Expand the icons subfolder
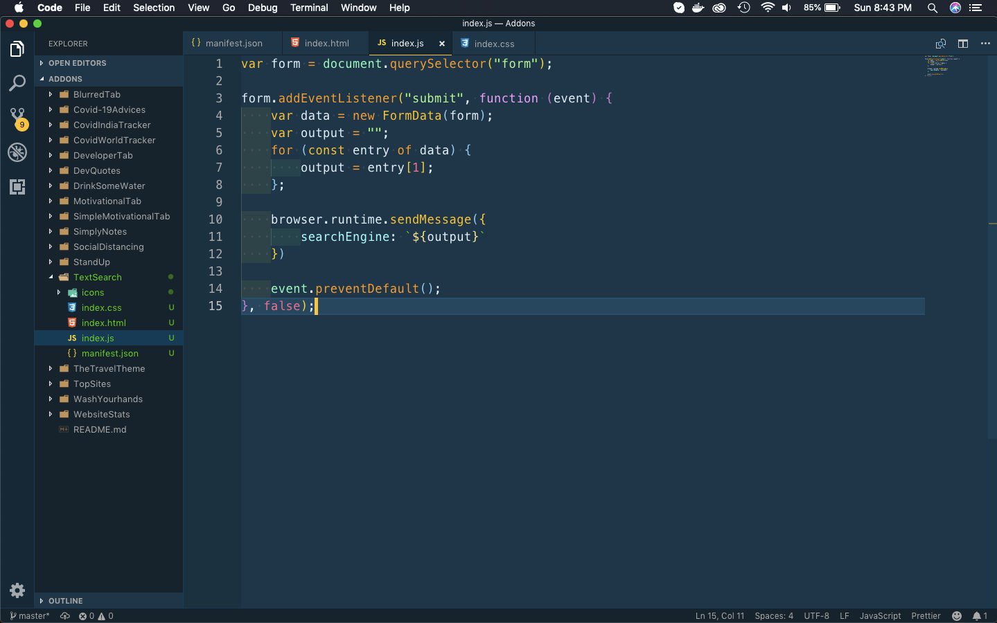Screen dimensions: 997x623 pyautogui.click(x=109, y=292)
